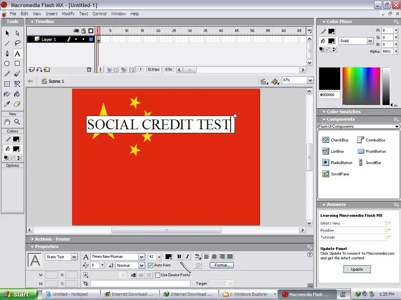
Task: Pick the Line tool
Action: click(x=7, y=43)
